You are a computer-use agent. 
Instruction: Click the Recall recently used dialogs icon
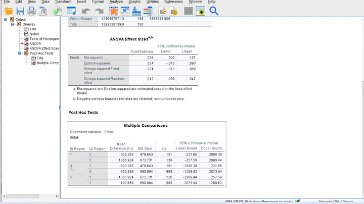tap(71, 11)
